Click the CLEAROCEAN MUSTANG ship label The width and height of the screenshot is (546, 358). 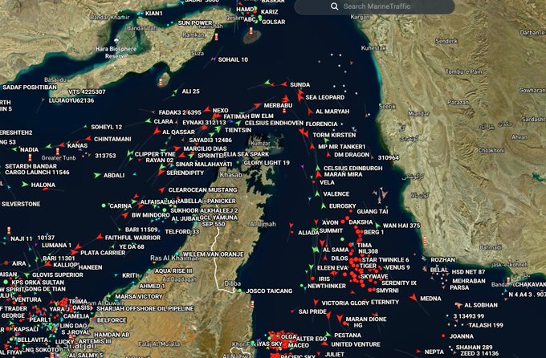tap(202, 190)
